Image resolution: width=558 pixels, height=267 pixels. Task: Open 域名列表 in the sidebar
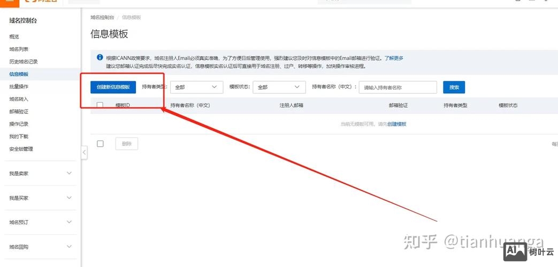pyautogui.click(x=19, y=49)
